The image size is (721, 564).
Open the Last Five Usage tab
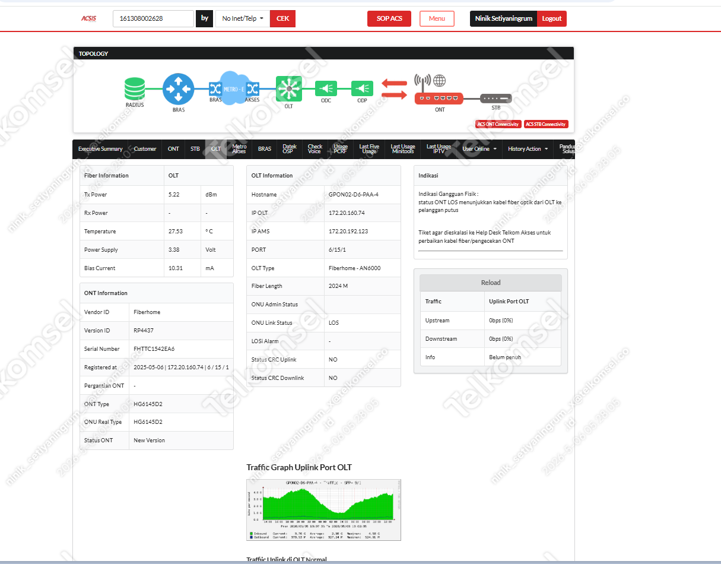click(369, 149)
